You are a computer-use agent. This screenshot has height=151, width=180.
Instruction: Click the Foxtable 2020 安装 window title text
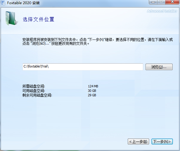[23, 3]
